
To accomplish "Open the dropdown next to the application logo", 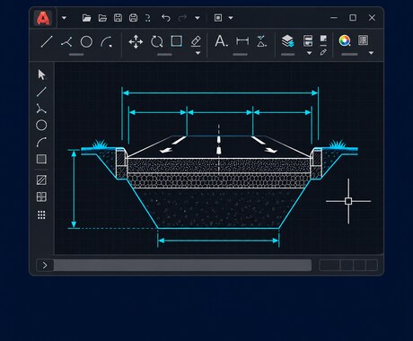I will pos(64,18).
